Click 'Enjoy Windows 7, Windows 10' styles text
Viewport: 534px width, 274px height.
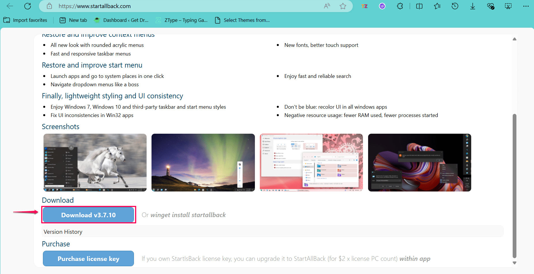[138, 107]
